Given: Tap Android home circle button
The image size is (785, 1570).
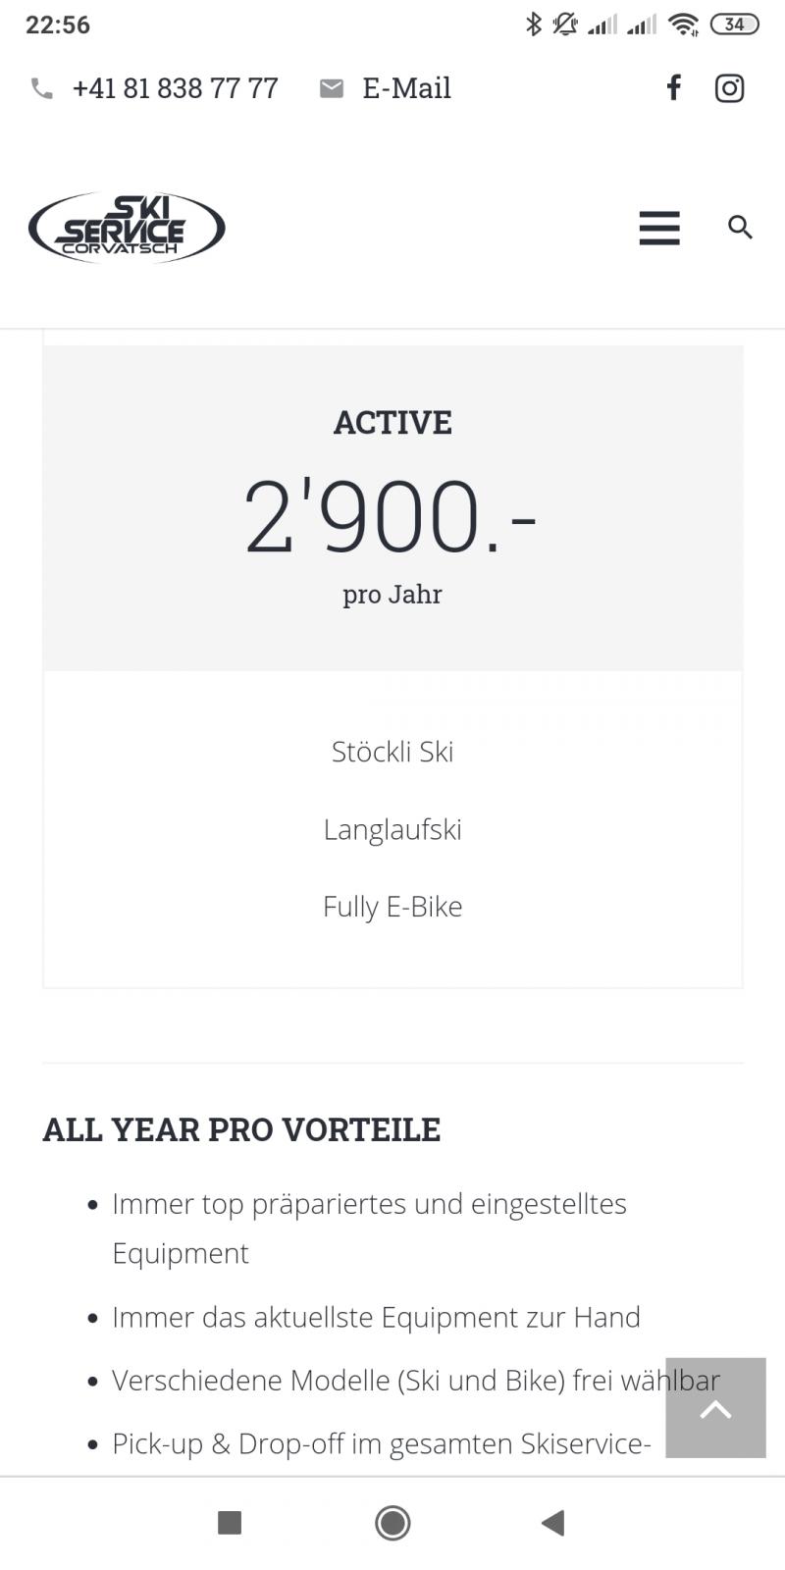Looking at the screenshot, I should coord(392,1522).
